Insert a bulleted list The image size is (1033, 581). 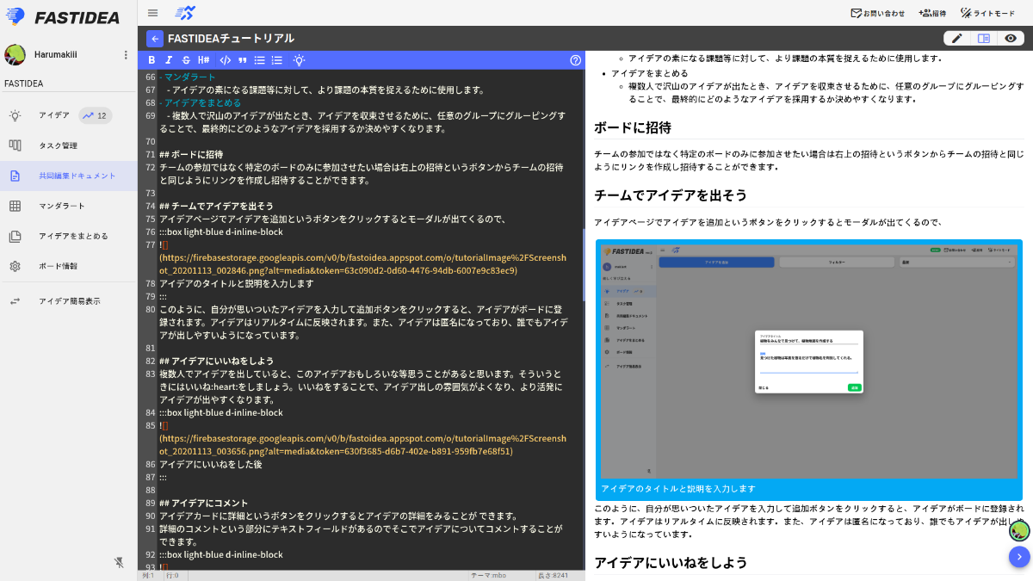(x=259, y=60)
